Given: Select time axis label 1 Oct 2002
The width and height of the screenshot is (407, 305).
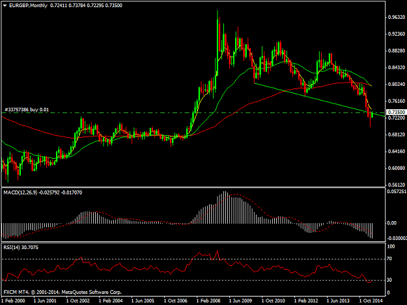Looking at the screenshot, I should [78, 300].
